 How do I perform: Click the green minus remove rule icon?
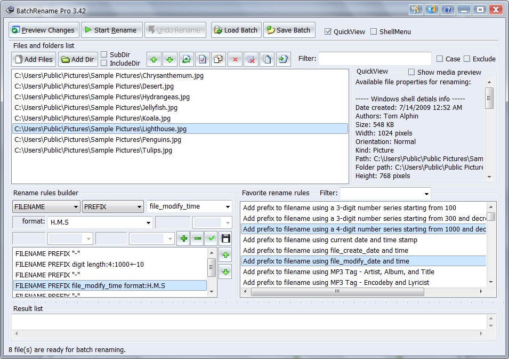click(197, 238)
